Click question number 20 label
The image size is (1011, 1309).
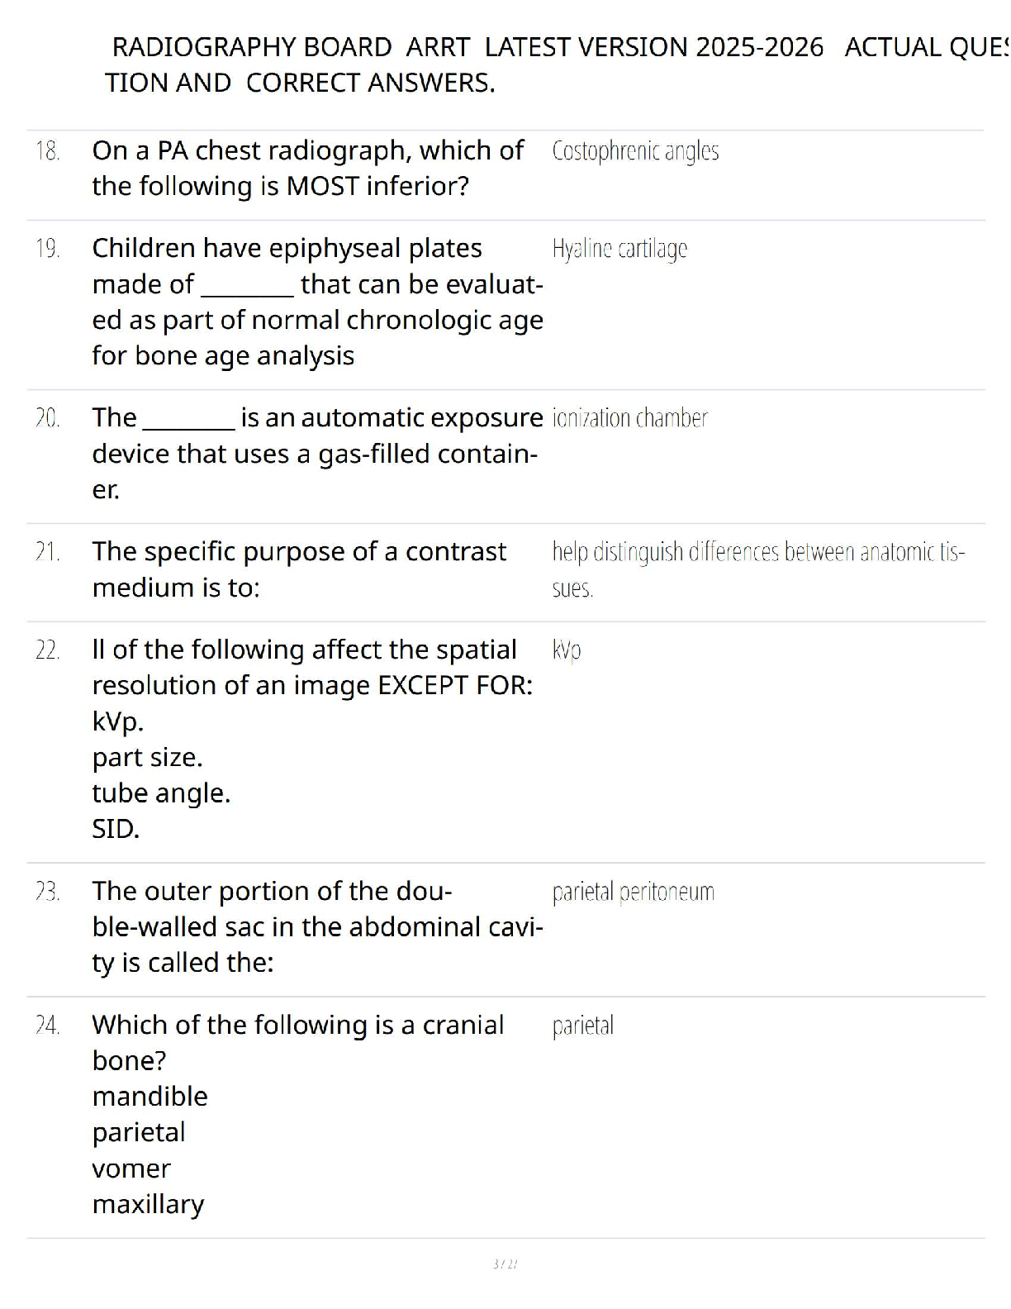48,418
